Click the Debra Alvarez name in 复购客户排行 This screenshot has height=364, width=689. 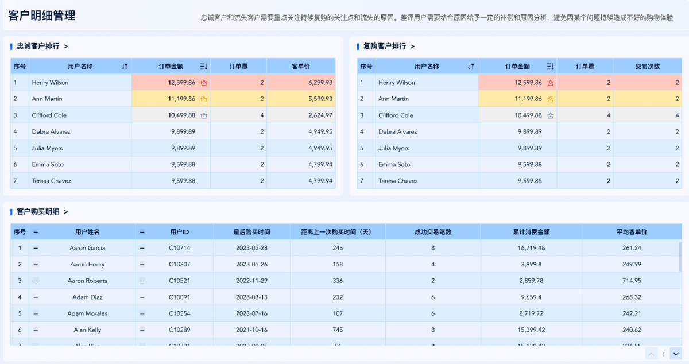click(398, 132)
